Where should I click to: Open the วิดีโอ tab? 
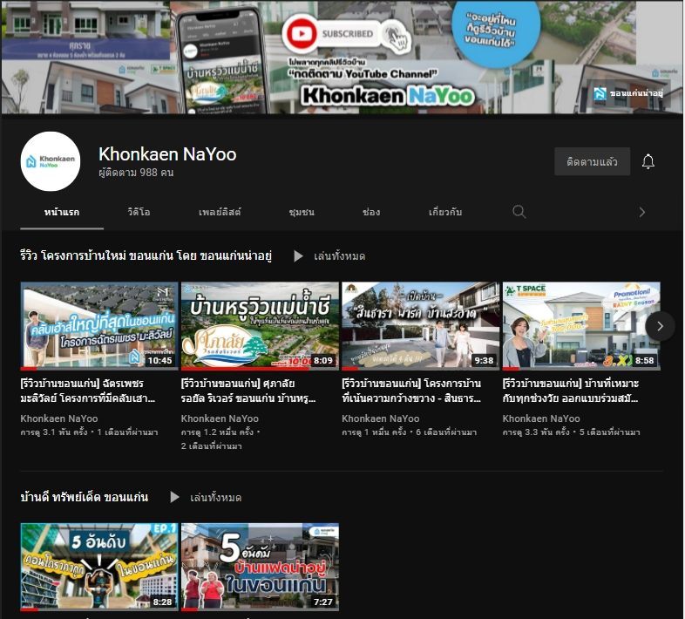[x=139, y=212]
